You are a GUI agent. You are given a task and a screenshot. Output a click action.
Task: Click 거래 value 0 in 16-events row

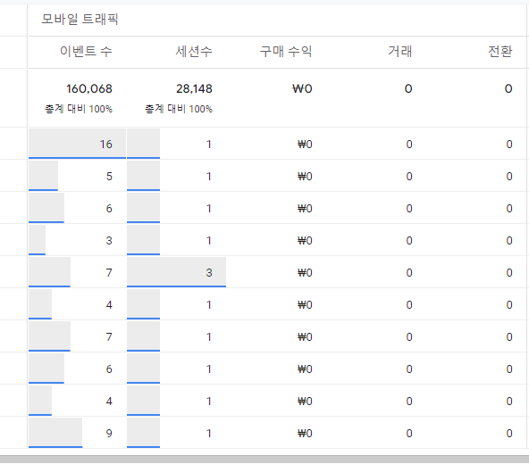pyautogui.click(x=409, y=145)
